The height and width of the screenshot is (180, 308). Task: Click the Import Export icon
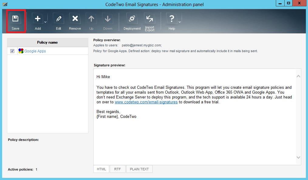tap(149, 19)
